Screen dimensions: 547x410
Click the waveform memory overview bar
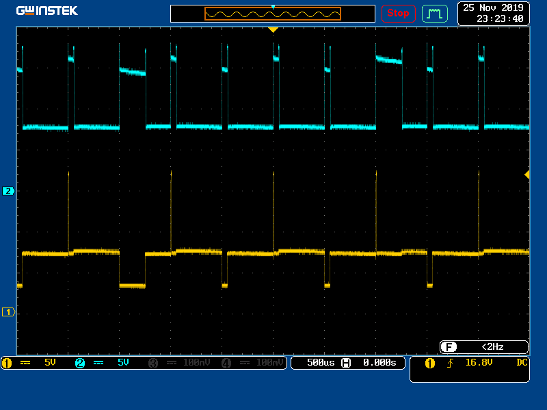(273, 14)
